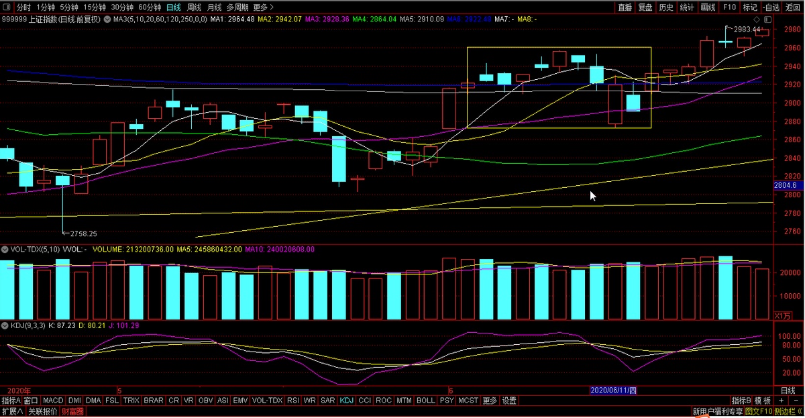Expand the 更多 periods menu at top
805x418 pixels.
click(x=263, y=7)
